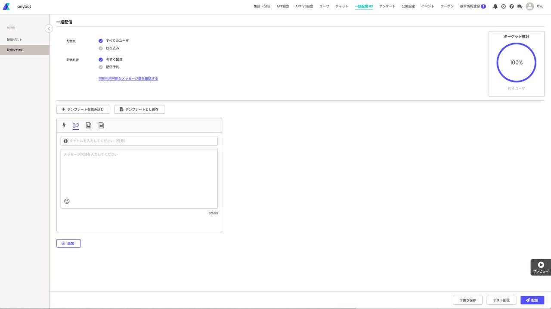This screenshot has width=551, height=309.
Task: Click the ターゲット推計 heading
Action: 516,37
